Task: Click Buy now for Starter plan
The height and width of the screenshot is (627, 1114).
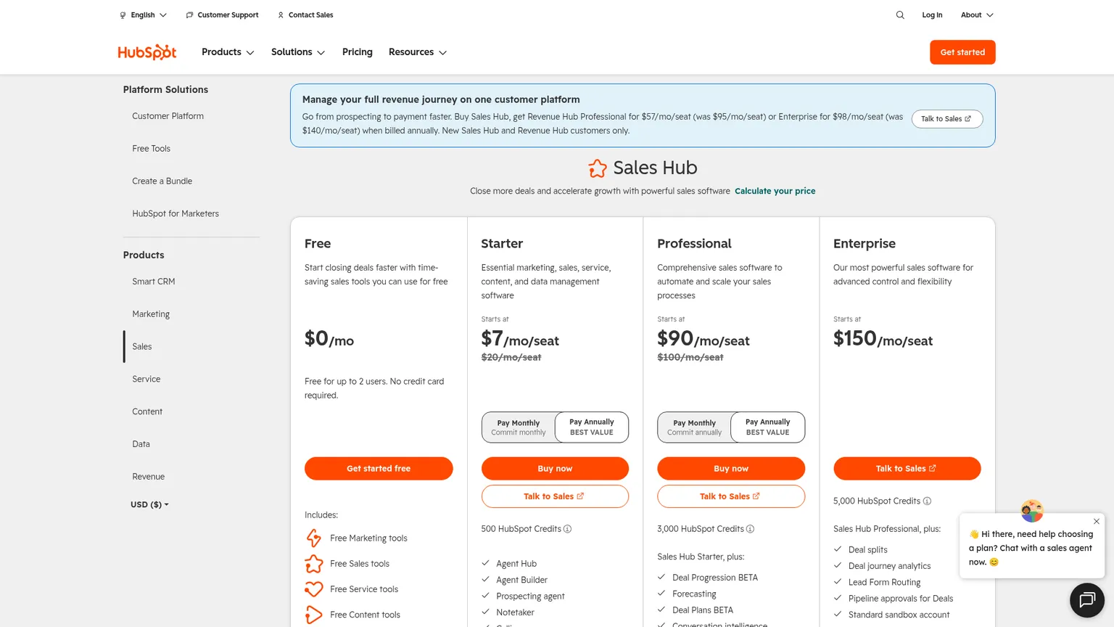Action: click(555, 469)
